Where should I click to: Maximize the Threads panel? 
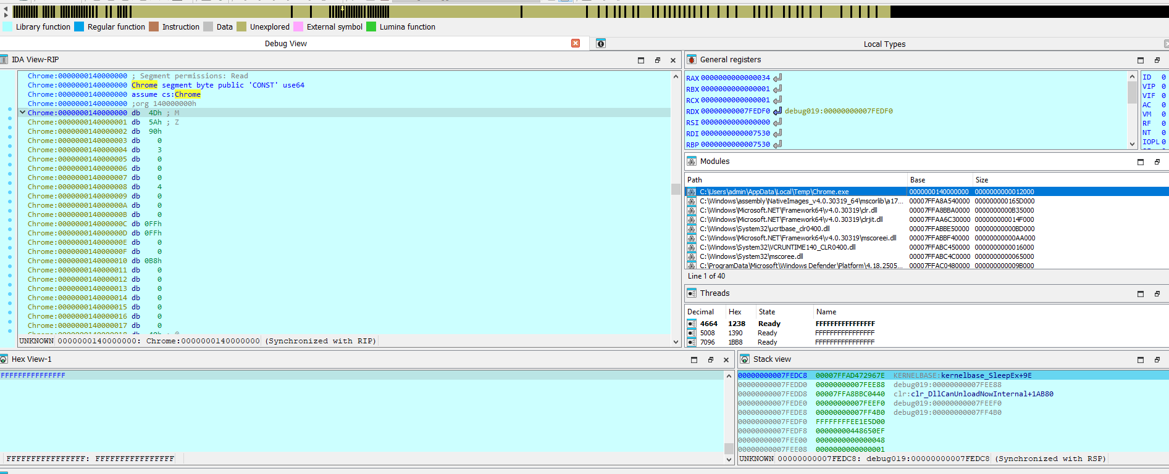(1141, 294)
